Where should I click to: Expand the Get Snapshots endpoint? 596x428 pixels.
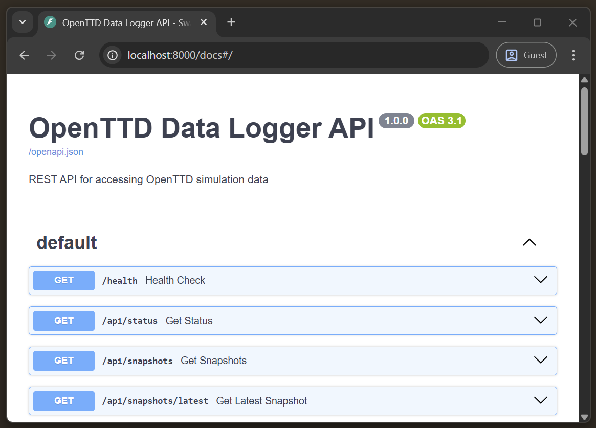540,360
